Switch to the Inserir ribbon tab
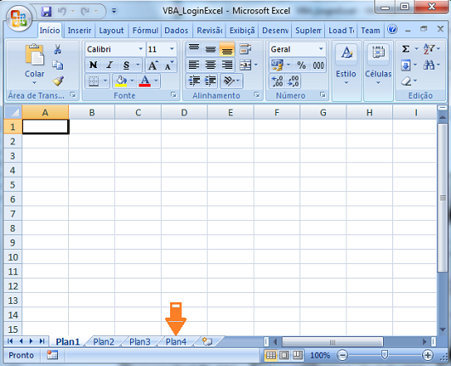451x366 pixels. [x=79, y=31]
